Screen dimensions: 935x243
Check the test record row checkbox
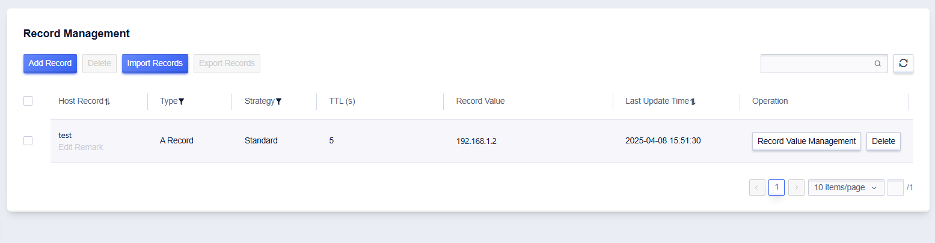point(28,140)
